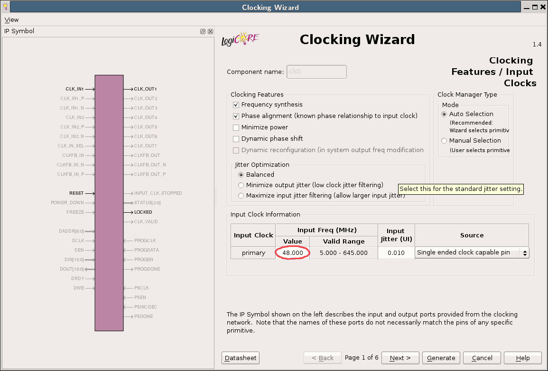Image resolution: width=548 pixels, height=371 pixels.
Task: Select Minimize output jitter option
Action: (x=241, y=185)
